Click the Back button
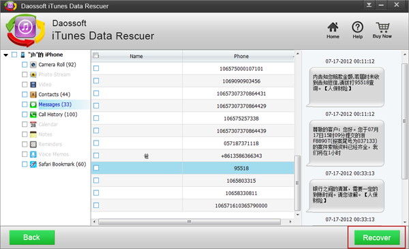This screenshot has width=409, height=249. click(32, 237)
